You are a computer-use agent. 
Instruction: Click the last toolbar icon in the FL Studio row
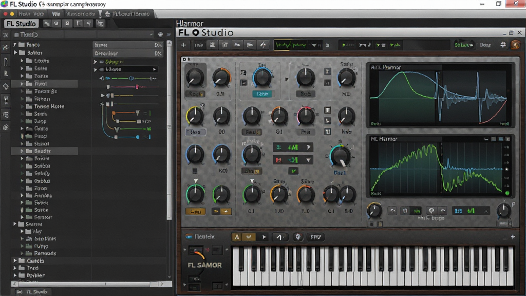pyautogui.click(x=100, y=24)
